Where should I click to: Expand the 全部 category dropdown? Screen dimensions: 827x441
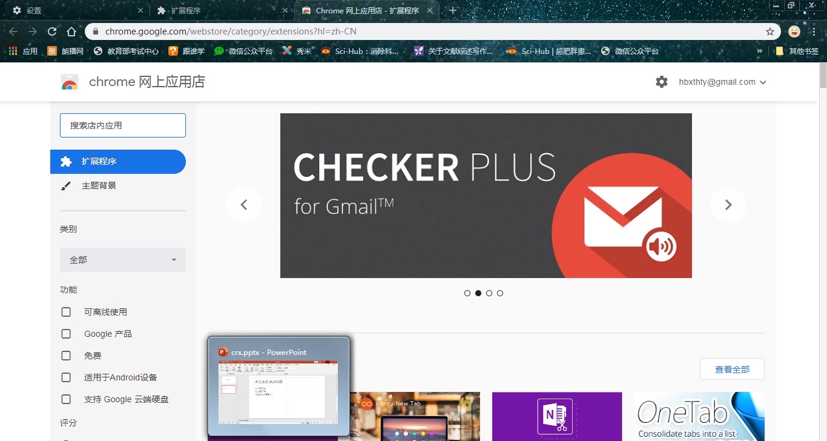coord(123,260)
